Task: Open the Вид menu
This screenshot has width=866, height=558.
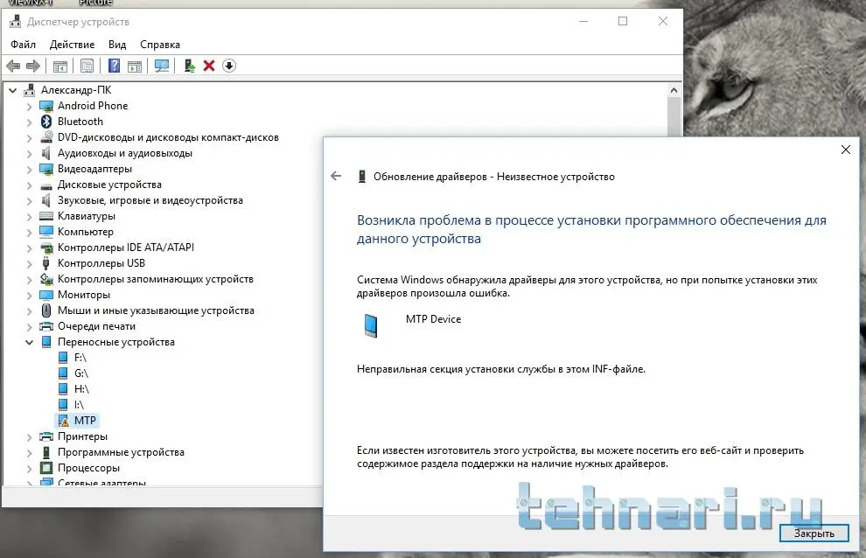Action: (x=117, y=45)
